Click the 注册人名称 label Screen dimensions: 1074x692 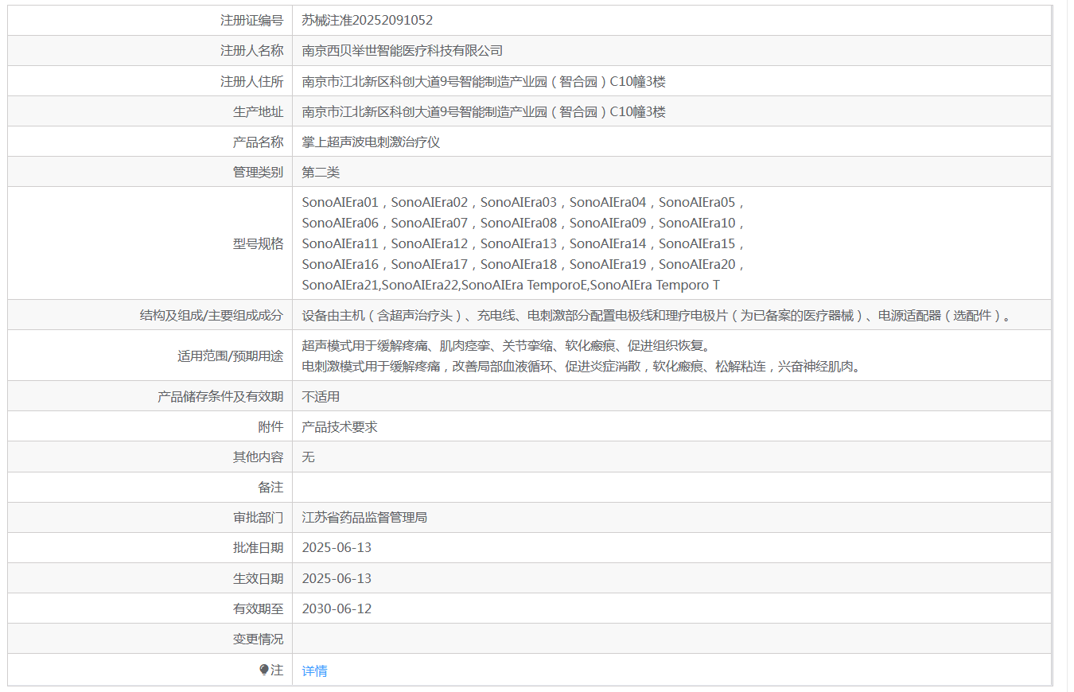click(251, 50)
